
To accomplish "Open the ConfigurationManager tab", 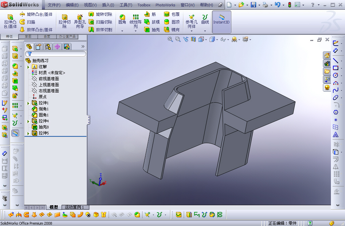I will coord(48,46).
